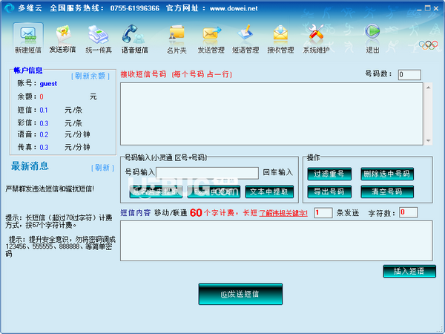This screenshot has height=334, width=445.
Task: Click the 清空号码 button
Action: pos(387,191)
